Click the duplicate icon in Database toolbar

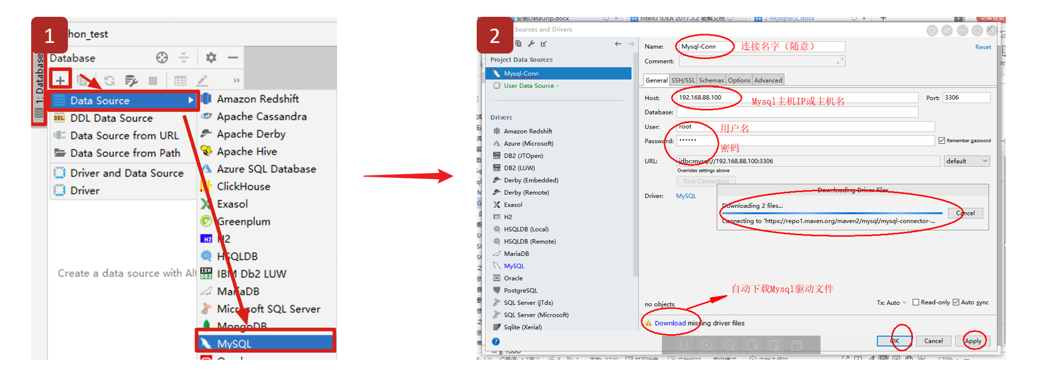pyautogui.click(x=82, y=81)
